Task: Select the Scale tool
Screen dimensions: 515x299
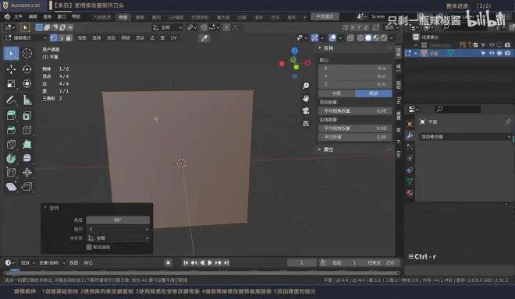Action: click(11, 84)
